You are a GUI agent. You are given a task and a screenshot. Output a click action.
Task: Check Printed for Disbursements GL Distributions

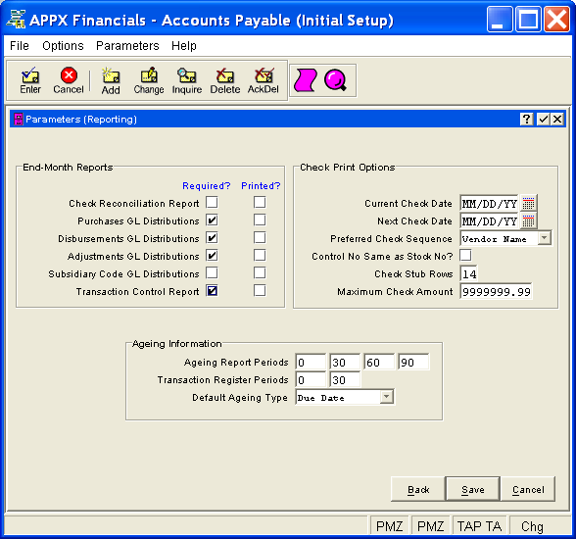(260, 237)
